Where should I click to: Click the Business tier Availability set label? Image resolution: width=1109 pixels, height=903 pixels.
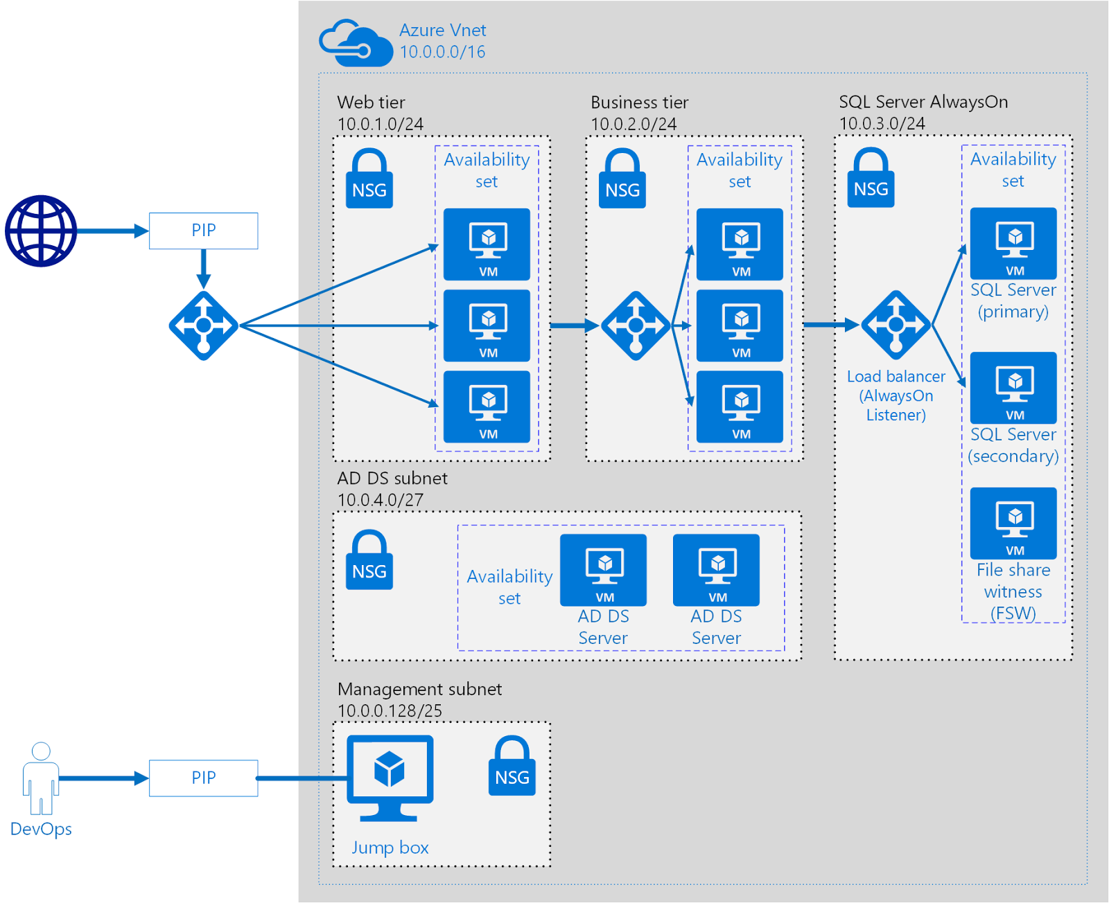[740, 170]
